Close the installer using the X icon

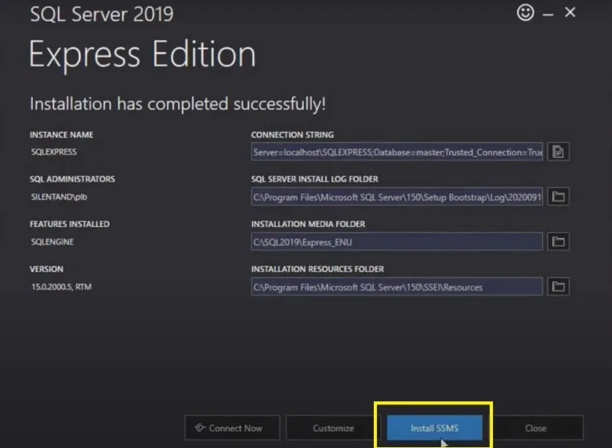coord(570,12)
